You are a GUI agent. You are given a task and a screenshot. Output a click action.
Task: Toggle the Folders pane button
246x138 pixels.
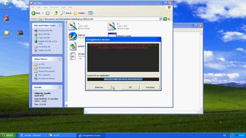click(80, 13)
